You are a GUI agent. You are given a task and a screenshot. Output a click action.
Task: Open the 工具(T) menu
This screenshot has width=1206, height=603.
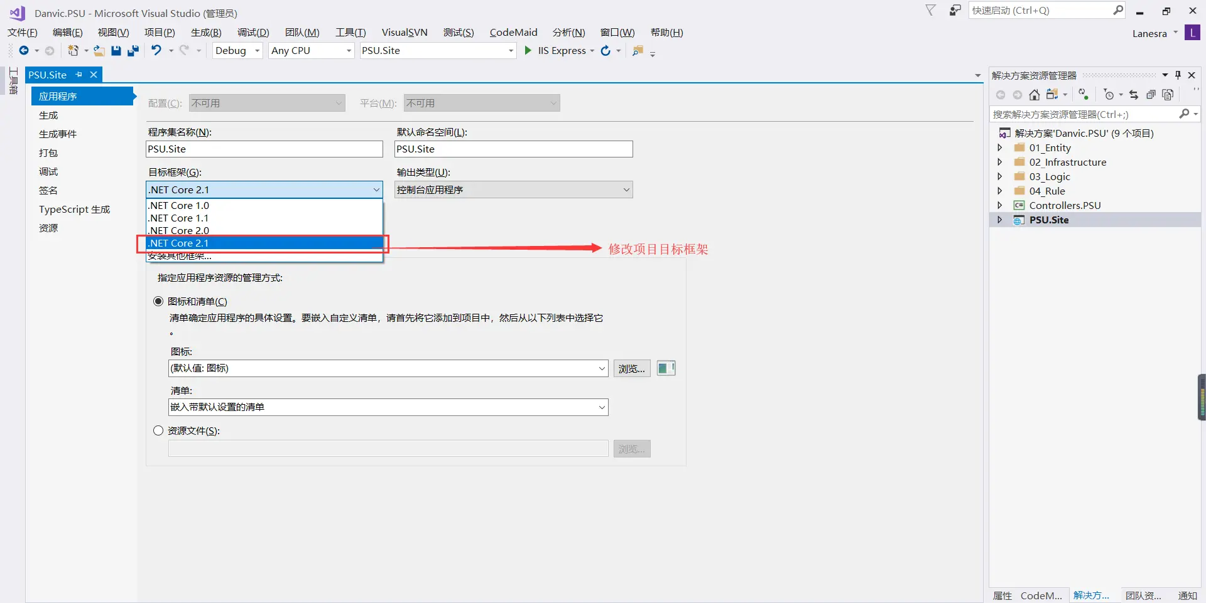point(350,33)
